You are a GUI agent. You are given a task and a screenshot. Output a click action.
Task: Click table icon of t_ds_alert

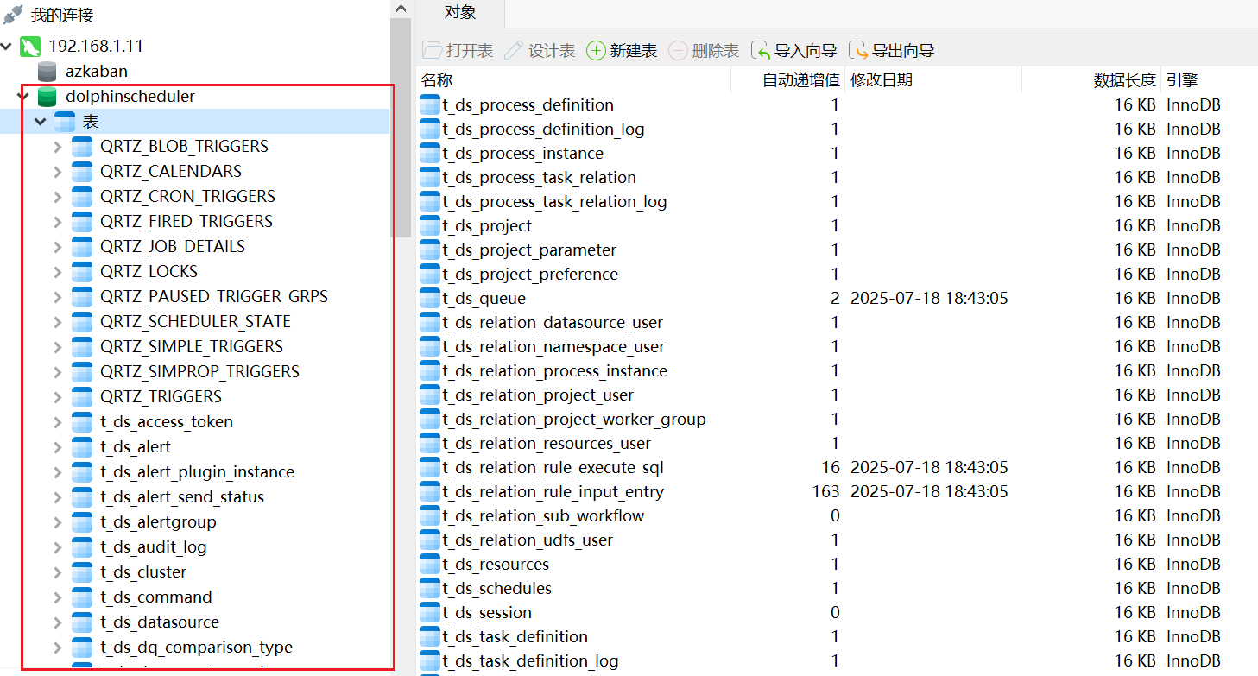tap(82, 447)
